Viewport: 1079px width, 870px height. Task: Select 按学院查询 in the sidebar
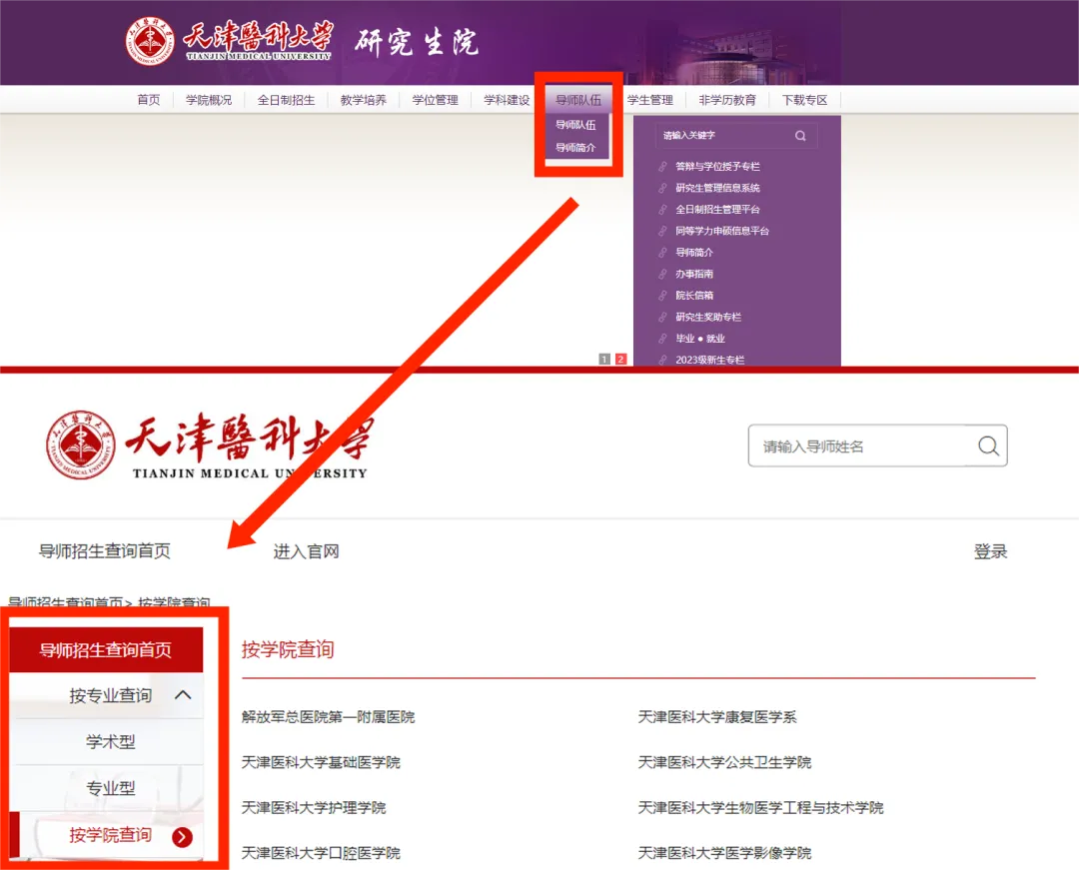coord(110,835)
